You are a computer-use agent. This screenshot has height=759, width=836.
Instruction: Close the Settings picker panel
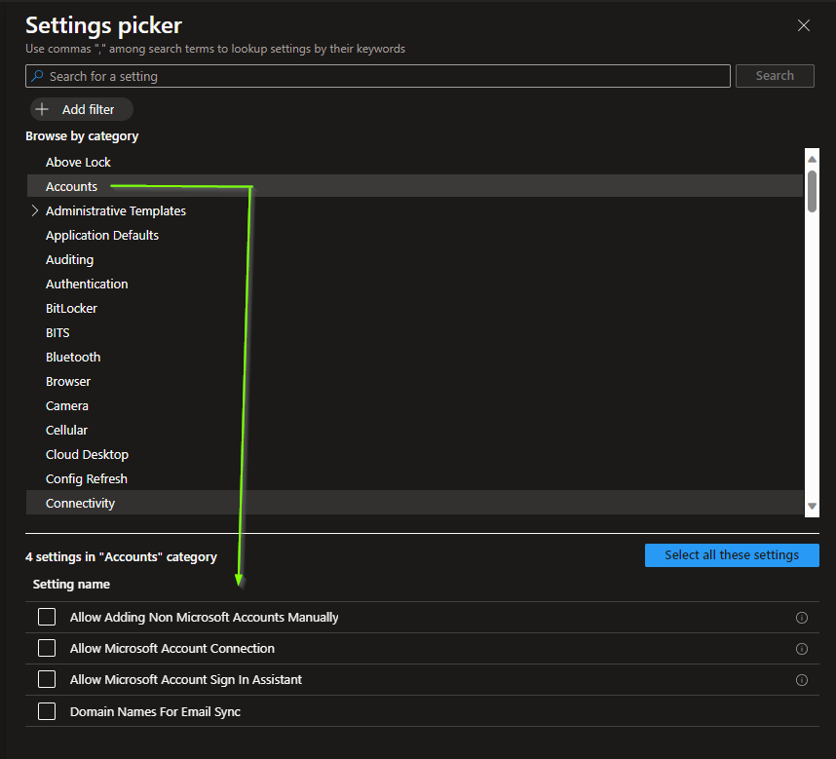tap(804, 26)
